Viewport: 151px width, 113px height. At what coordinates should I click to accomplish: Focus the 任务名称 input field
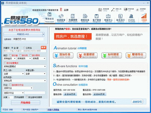28,39
